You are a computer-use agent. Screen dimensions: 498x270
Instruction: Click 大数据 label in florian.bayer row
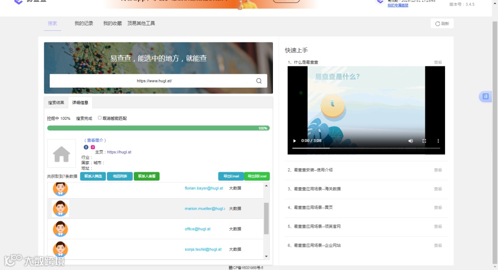[x=235, y=188]
